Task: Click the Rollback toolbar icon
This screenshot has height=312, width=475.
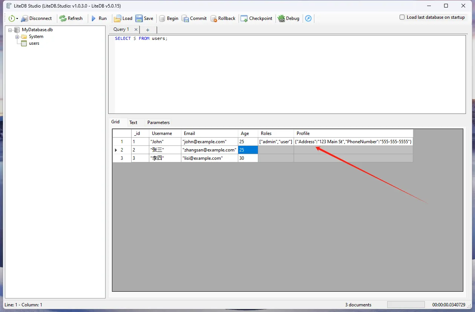Action: [213, 18]
